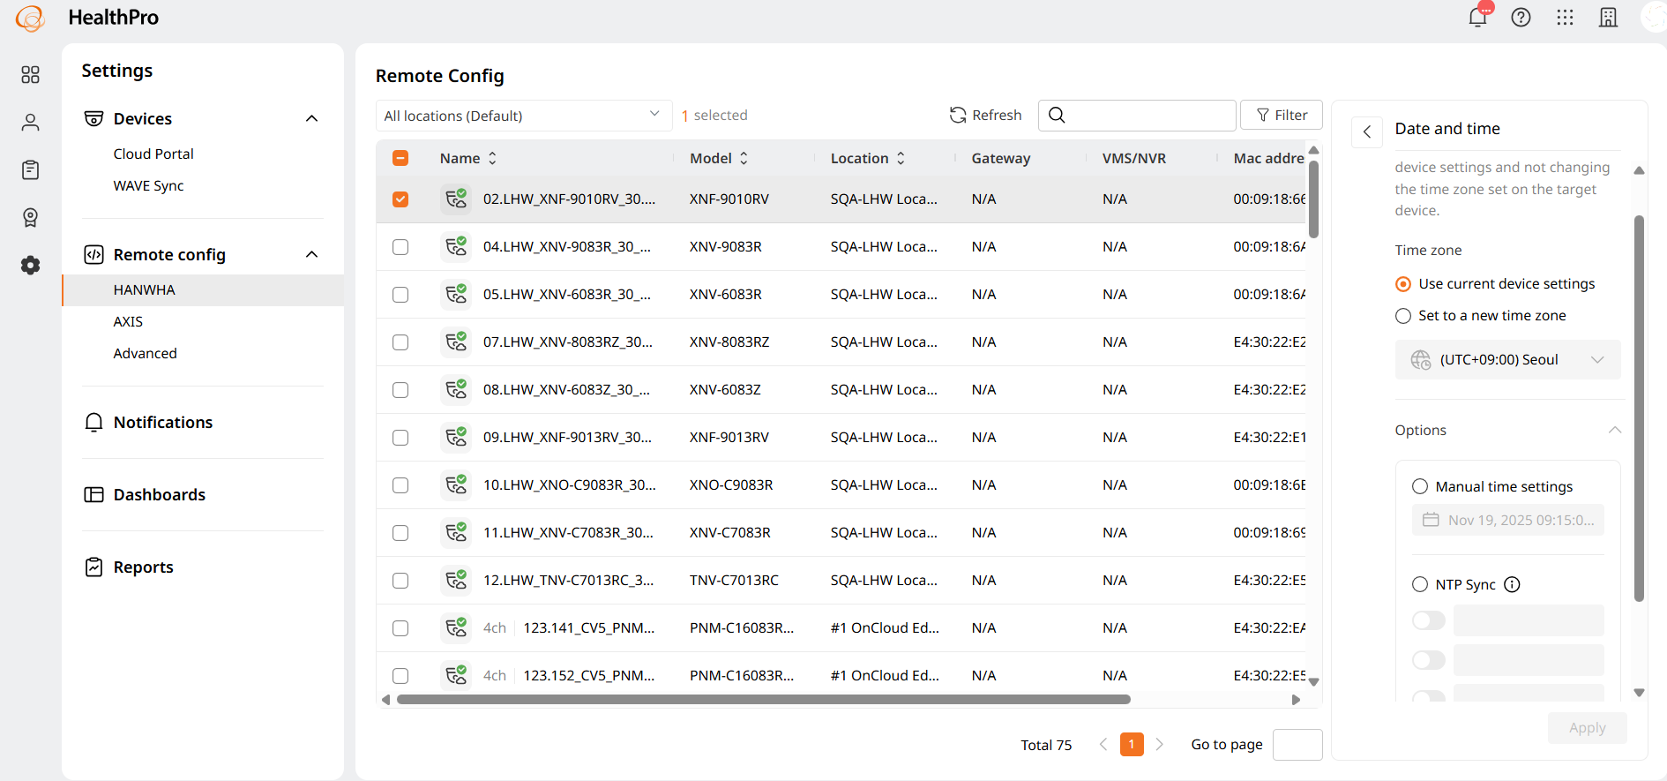
Task: Click the Go to page input field
Action: point(1297,745)
